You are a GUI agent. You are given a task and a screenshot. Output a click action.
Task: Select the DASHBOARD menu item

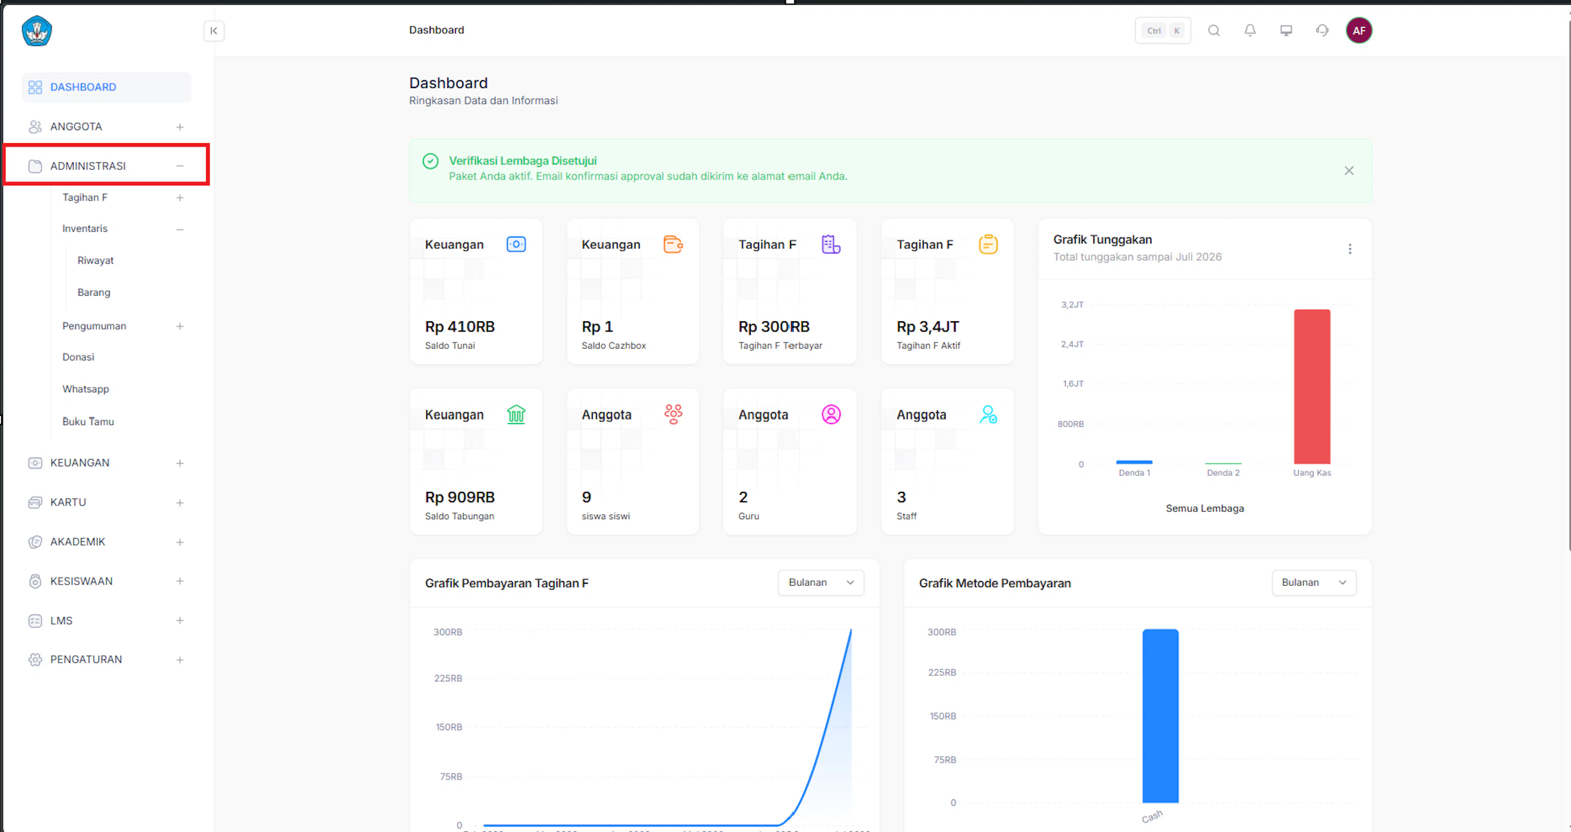tap(106, 87)
